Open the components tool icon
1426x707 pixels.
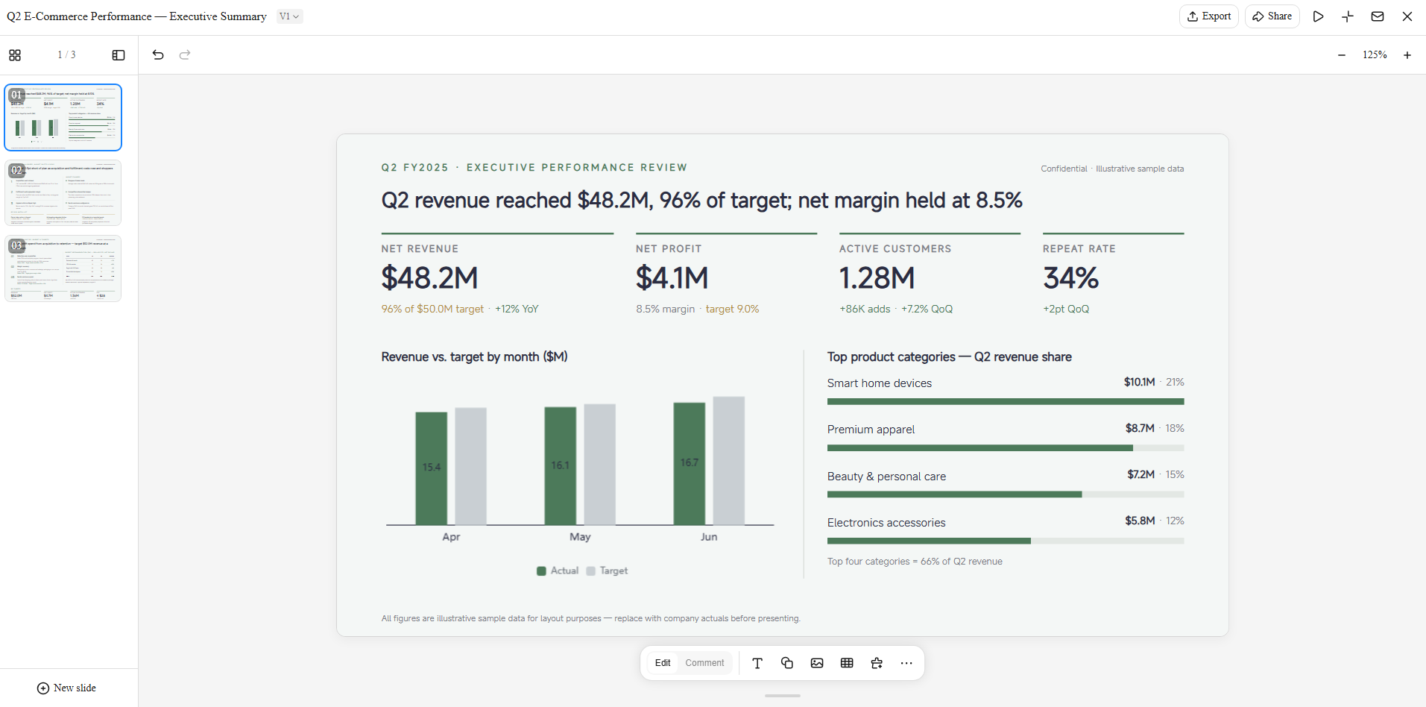click(877, 663)
